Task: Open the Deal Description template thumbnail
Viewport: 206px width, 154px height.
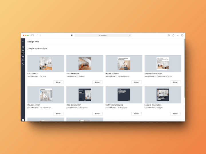Action: click(x=85, y=95)
